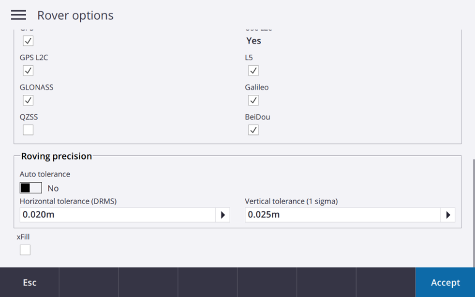Uncheck the L5 signal checkbox
Viewport: 475px width, 297px height.
253,71
